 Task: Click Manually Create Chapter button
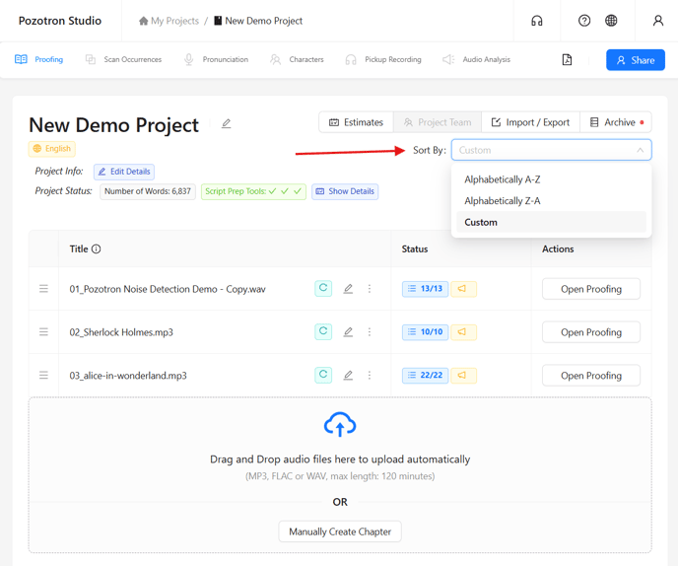340,531
